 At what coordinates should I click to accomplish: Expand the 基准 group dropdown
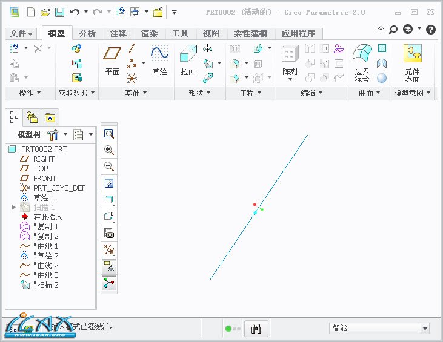[136, 93]
